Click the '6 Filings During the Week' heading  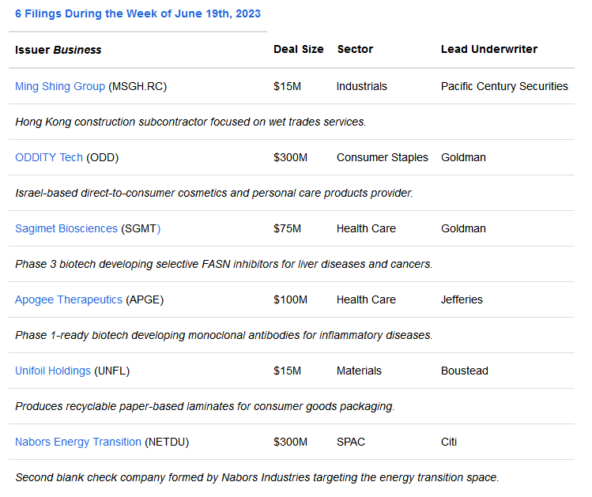pyautogui.click(x=138, y=13)
